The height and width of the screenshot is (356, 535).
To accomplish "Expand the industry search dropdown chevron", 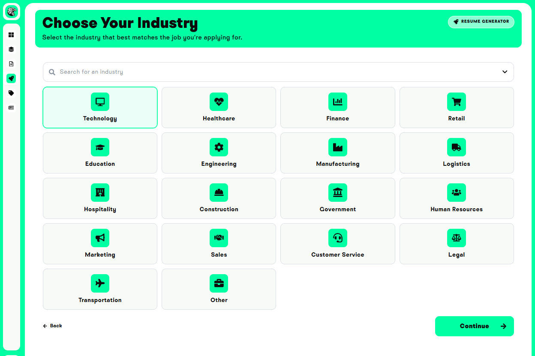I will (505, 72).
